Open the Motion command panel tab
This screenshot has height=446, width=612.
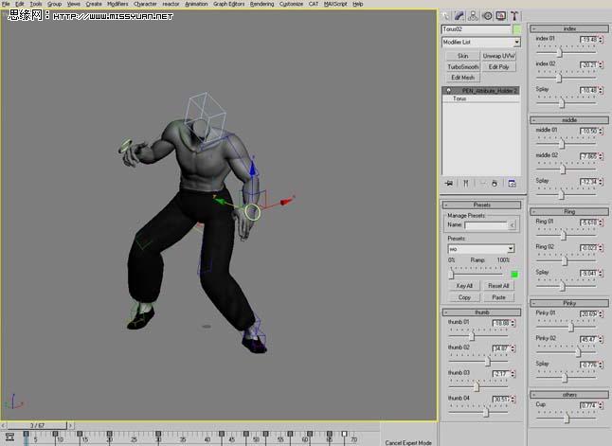[487, 16]
